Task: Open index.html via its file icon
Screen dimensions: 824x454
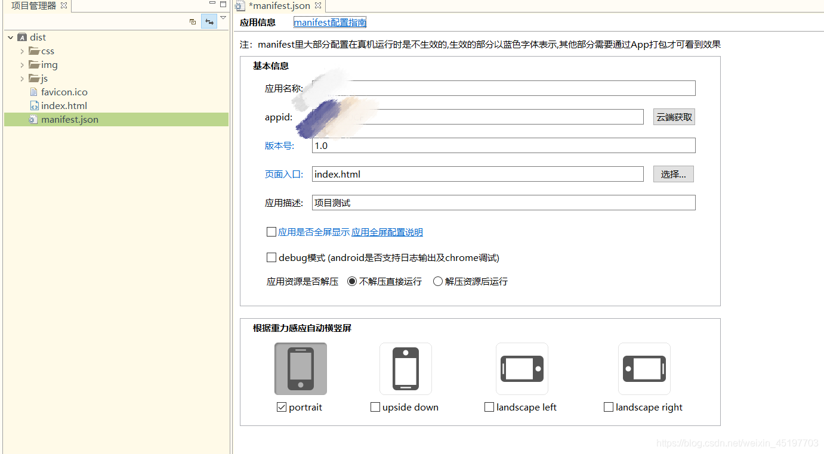Action: [x=35, y=105]
